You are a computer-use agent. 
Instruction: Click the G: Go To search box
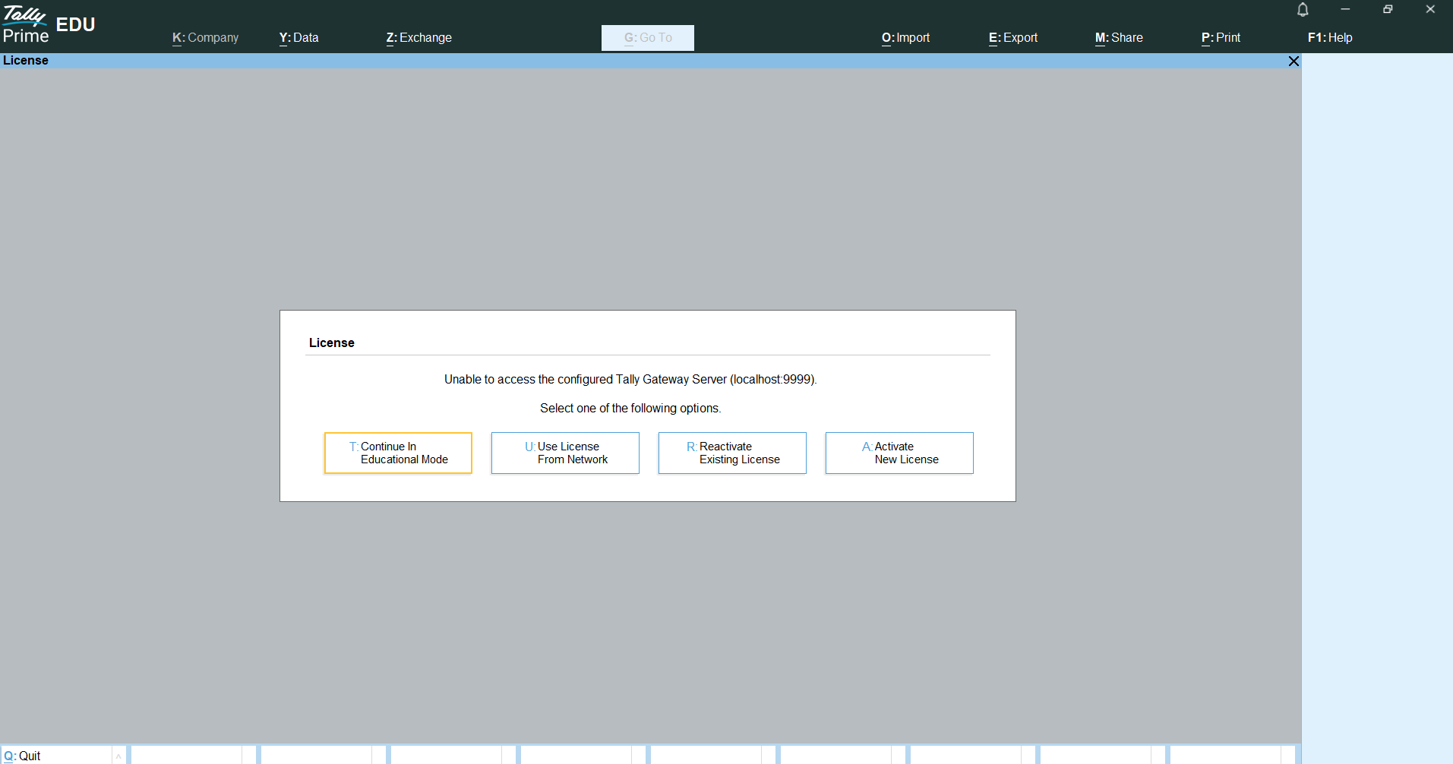click(x=648, y=38)
